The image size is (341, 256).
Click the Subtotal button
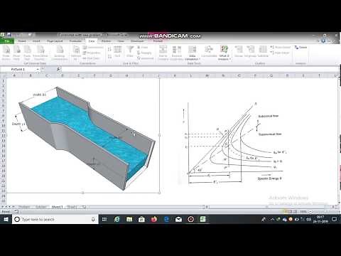[x=263, y=52]
